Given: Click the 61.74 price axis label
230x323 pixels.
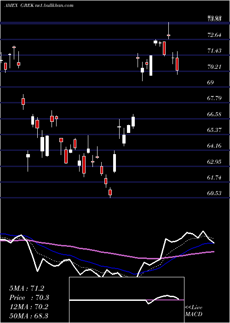Looking at the screenshot, I should click(x=215, y=177).
